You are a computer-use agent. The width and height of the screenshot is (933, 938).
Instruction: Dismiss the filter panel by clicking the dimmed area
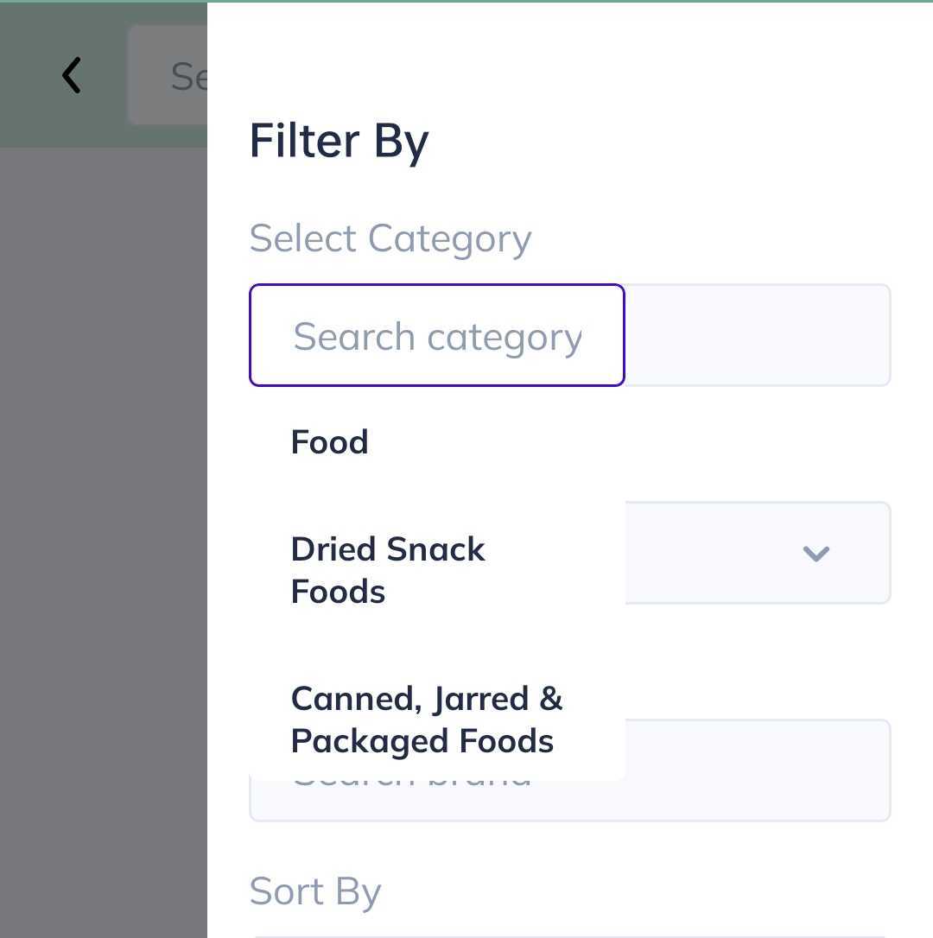coord(104,518)
